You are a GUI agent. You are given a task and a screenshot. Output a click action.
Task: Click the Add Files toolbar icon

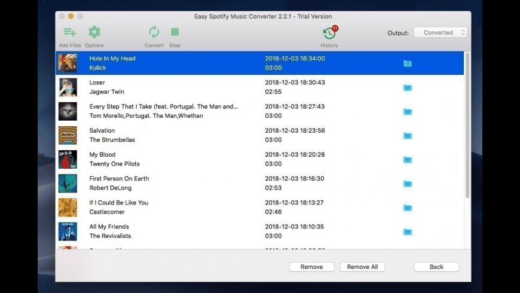[x=70, y=32]
